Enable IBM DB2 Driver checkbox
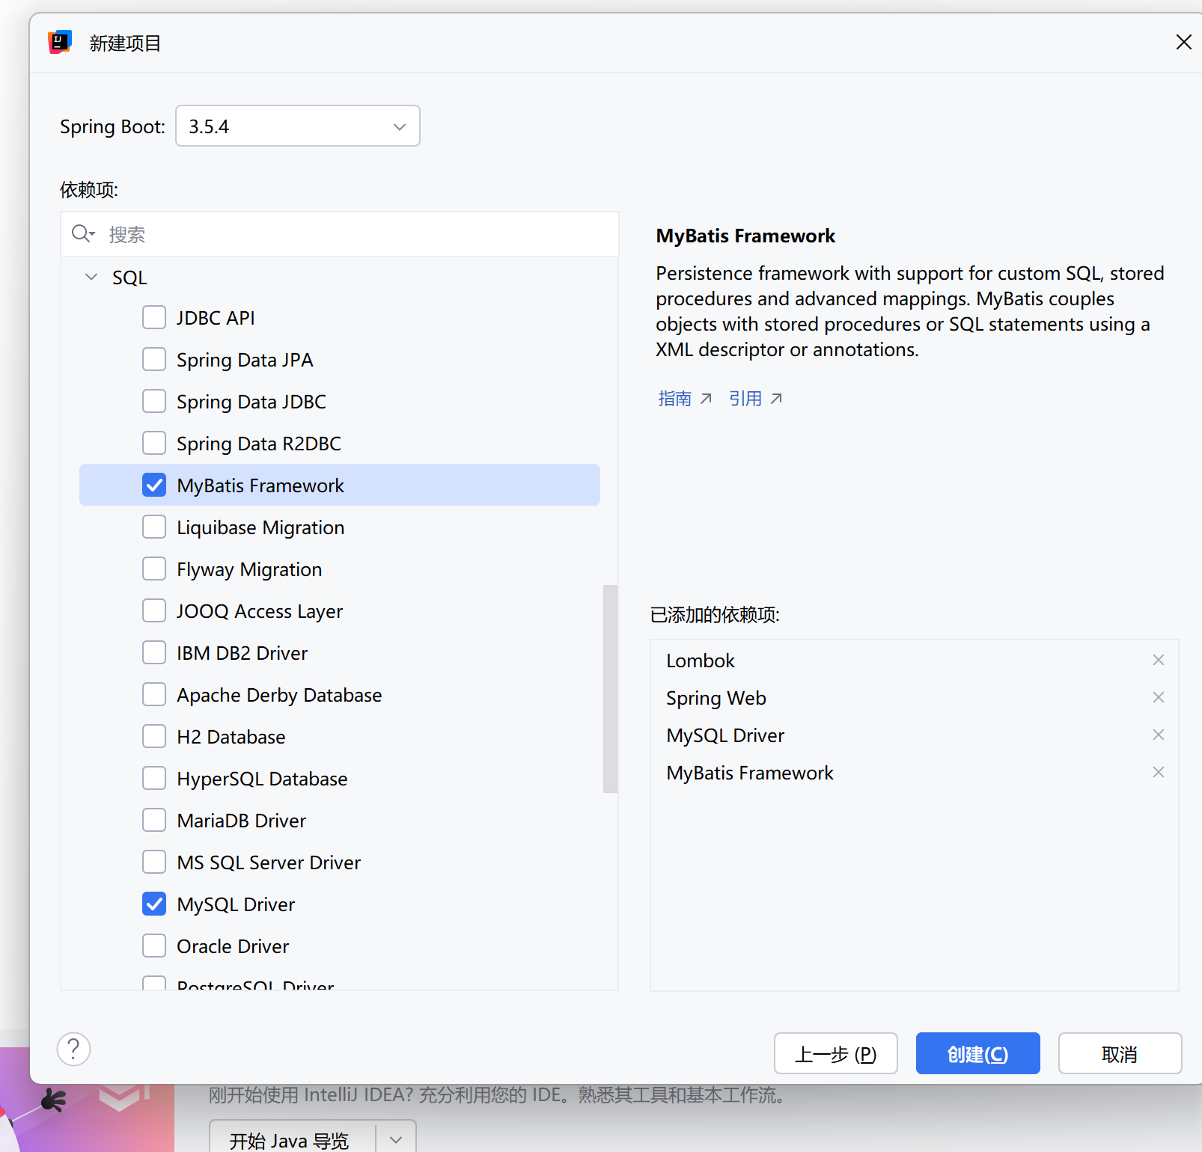This screenshot has width=1202, height=1152. click(154, 652)
